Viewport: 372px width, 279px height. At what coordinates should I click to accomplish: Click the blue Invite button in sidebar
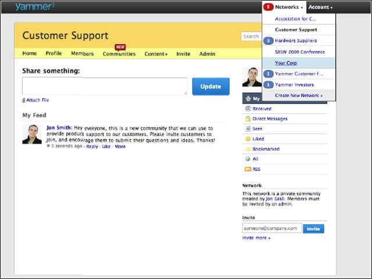point(313,228)
